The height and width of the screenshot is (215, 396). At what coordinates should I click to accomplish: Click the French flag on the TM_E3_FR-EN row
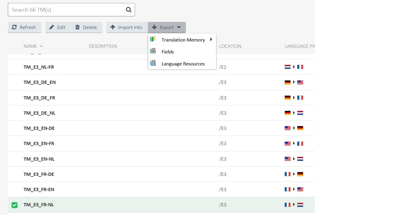point(288,189)
